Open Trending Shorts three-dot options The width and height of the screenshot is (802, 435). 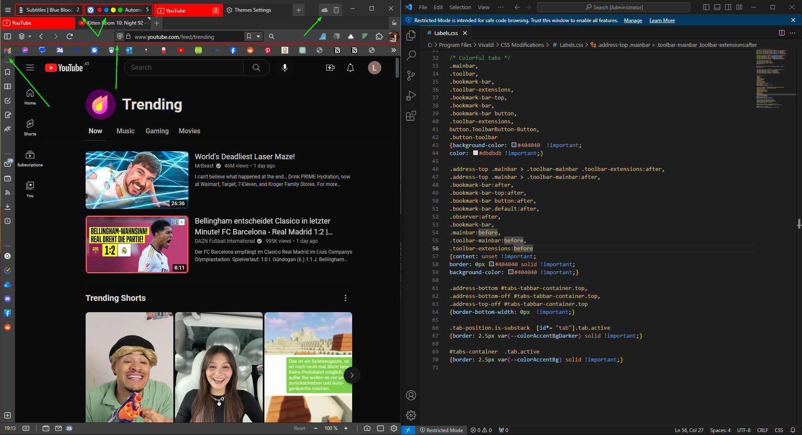pos(345,298)
